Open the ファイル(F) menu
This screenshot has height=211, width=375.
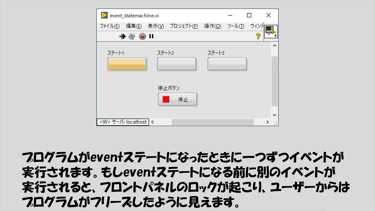tap(110, 26)
